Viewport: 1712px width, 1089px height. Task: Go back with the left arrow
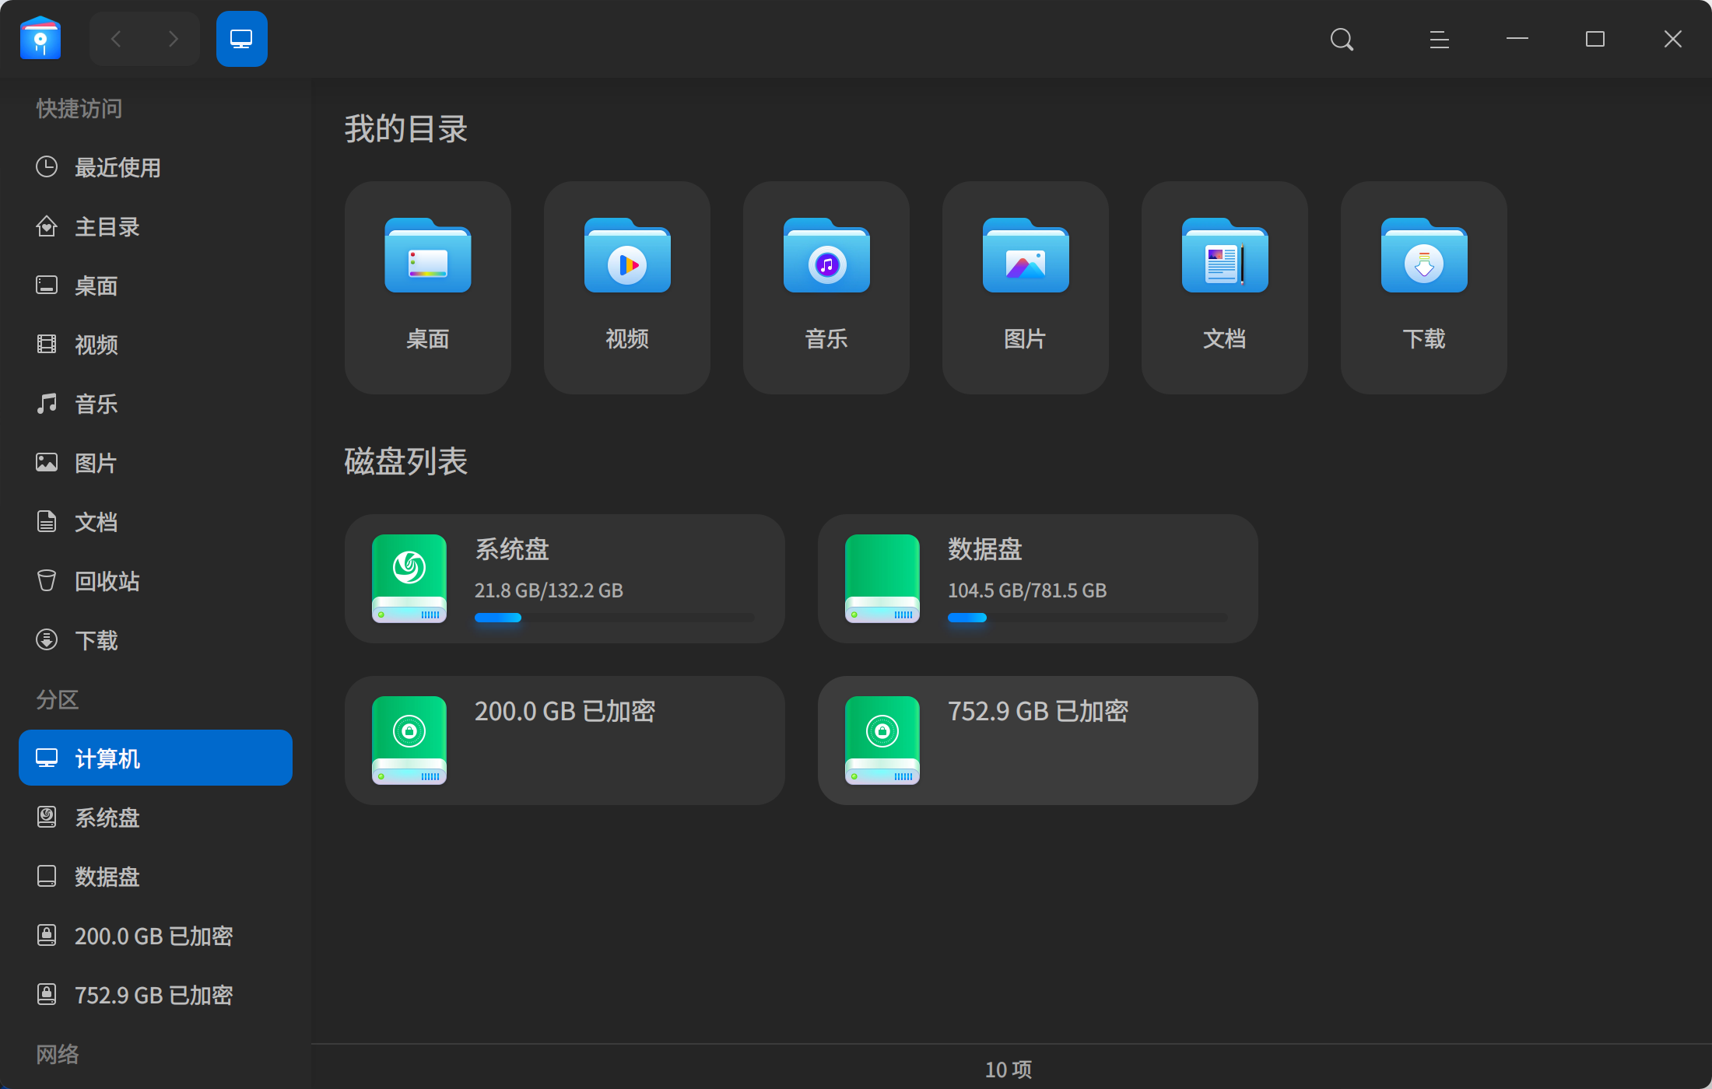pyautogui.click(x=117, y=39)
